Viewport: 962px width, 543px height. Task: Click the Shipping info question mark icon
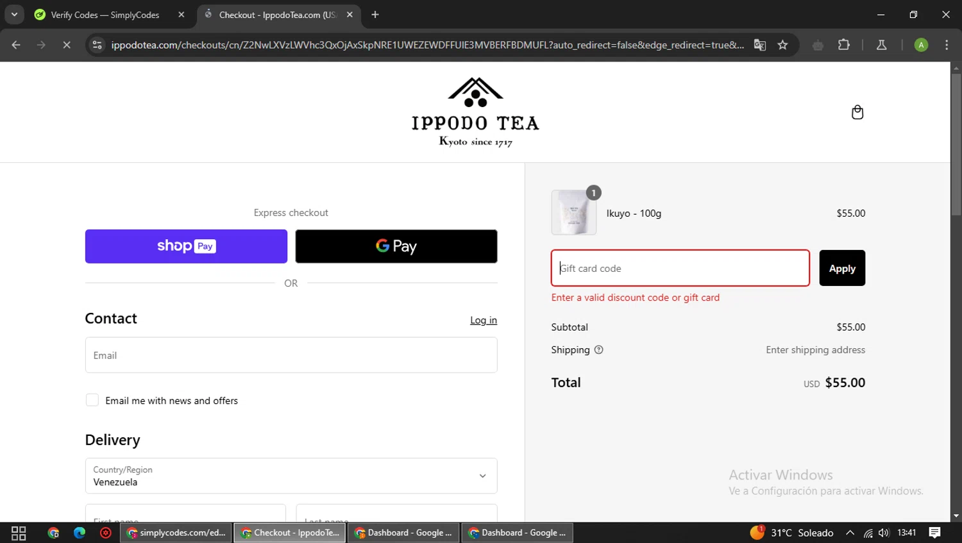(598, 350)
